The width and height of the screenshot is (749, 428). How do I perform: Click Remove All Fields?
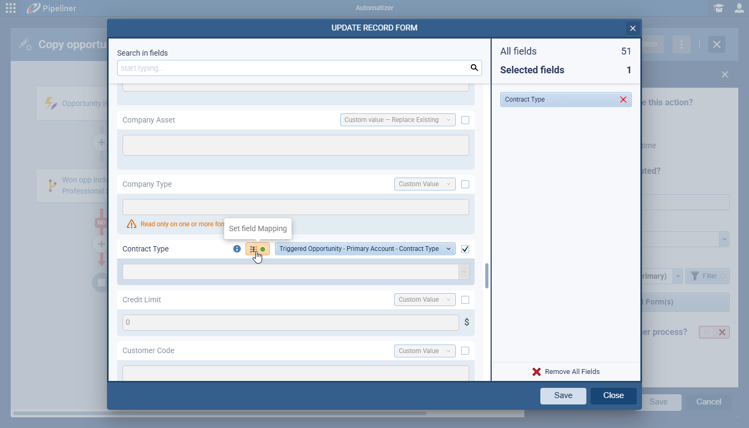565,372
